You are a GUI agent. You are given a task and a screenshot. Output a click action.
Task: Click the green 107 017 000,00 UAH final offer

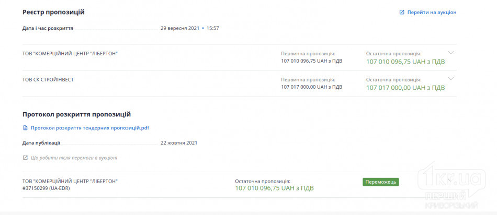pos(405,88)
